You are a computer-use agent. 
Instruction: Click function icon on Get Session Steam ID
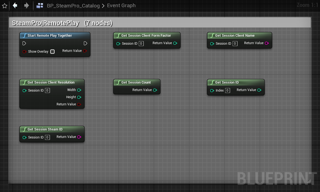[25, 129]
